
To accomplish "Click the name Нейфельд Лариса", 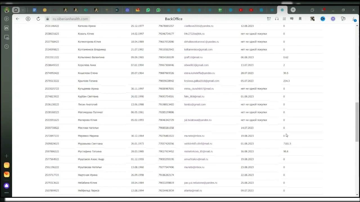I will click(89, 191).
